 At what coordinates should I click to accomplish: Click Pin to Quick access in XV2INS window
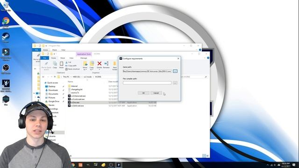(46, 66)
